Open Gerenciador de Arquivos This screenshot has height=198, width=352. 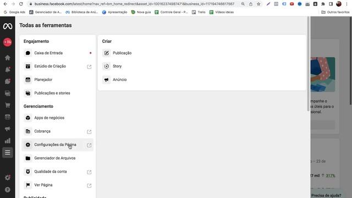pos(57,158)
